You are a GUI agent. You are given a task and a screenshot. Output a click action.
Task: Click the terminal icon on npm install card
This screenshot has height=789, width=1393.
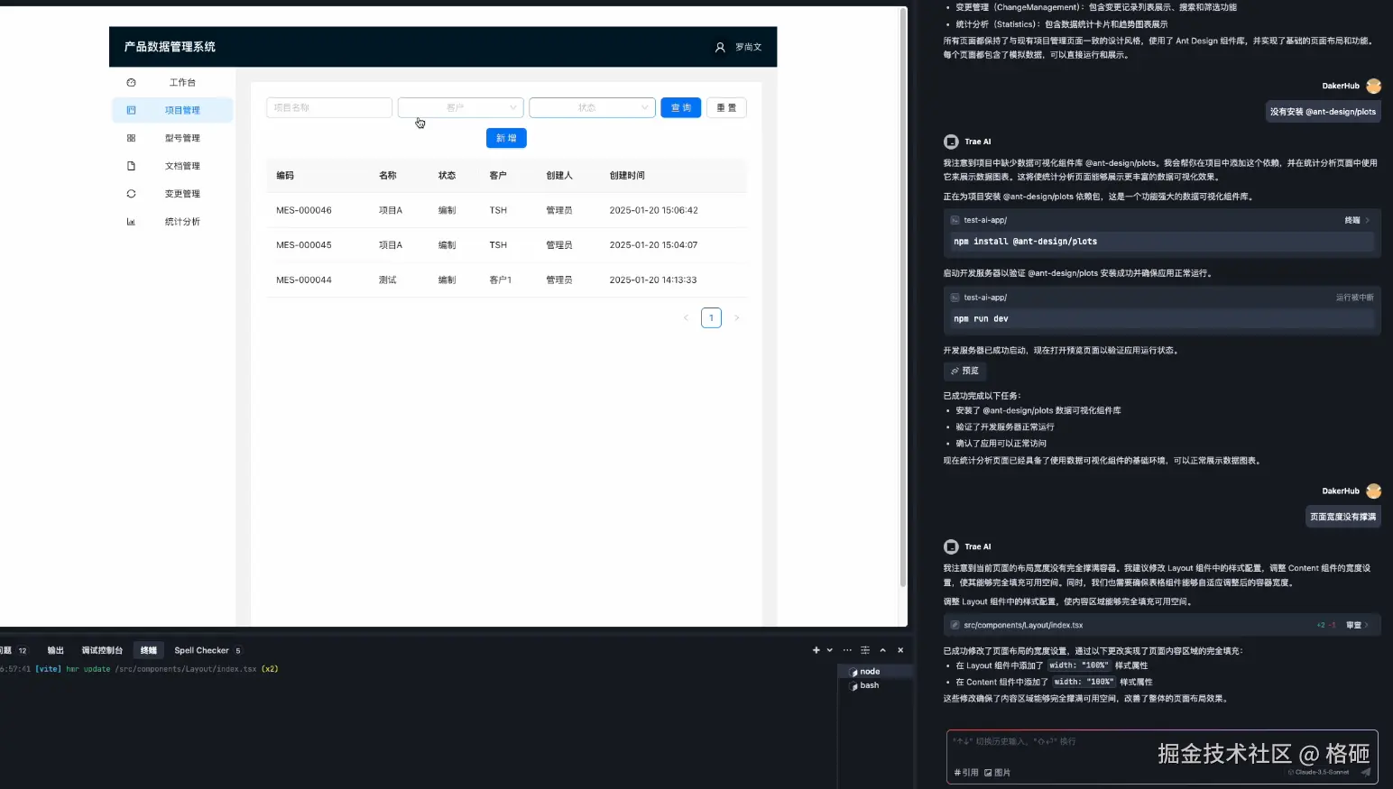[x=955, y=220]
